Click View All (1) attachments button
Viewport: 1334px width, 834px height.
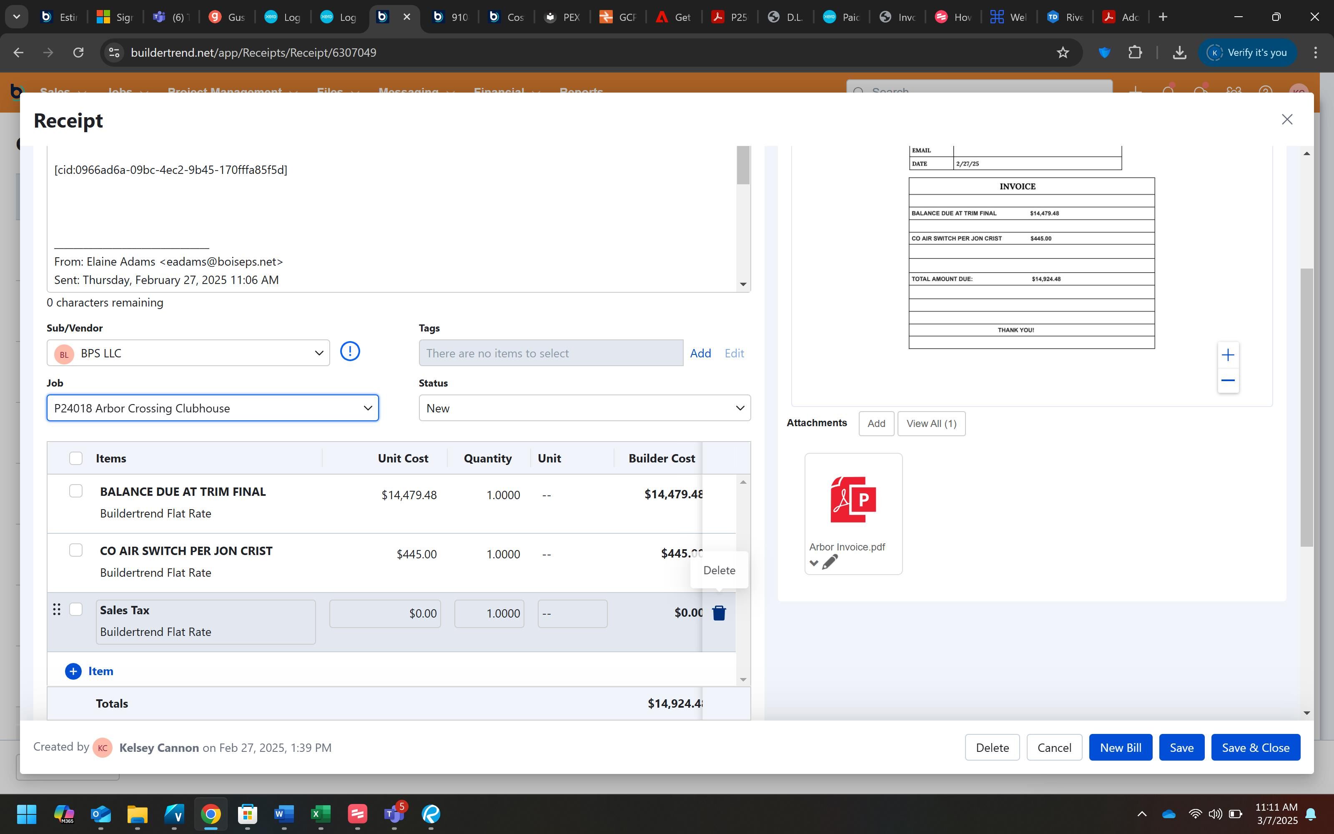931,424
